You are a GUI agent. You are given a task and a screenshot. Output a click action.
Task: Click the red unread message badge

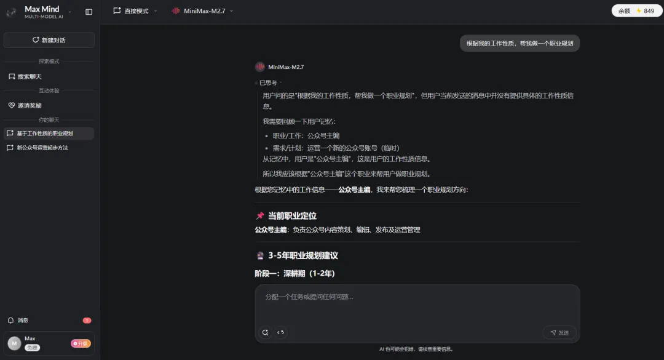tap(87, 321)
